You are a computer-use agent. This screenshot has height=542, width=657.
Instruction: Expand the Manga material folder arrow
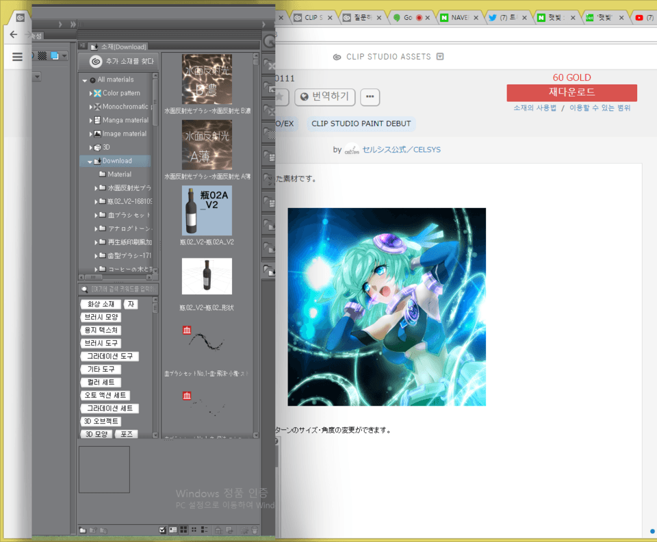click(x=90, y=120)
